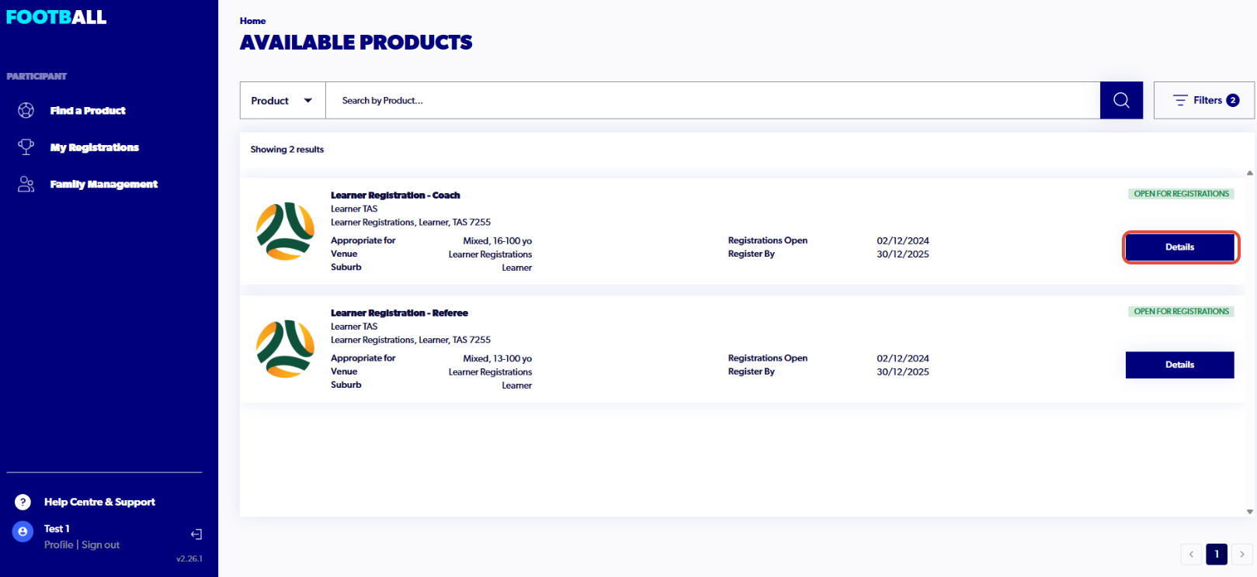
Task: Click the Learner Registration - Coach logo
Action: point(286,231)
